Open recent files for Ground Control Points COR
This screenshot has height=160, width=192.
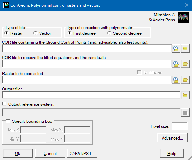point(176,48)
